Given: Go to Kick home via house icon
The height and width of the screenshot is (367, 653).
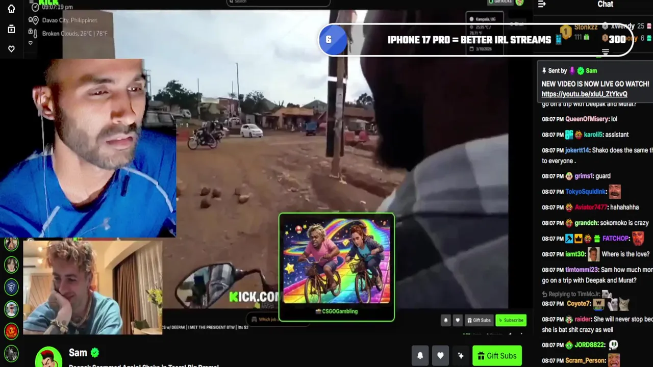Looking at the screenshot, I should point(11,9).
